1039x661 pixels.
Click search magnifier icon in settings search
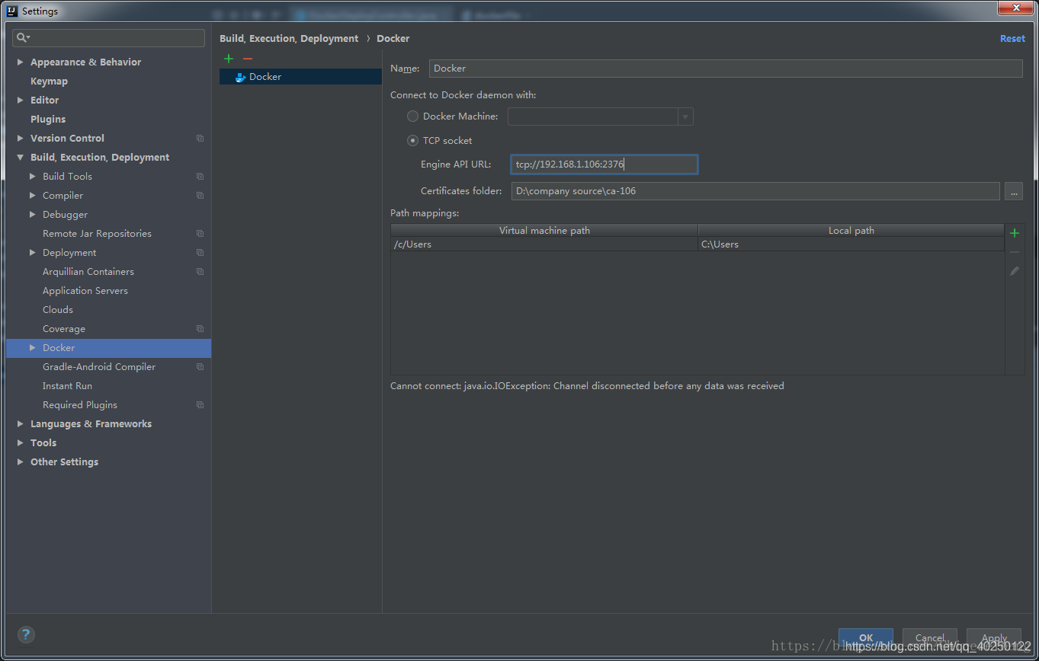22,37
